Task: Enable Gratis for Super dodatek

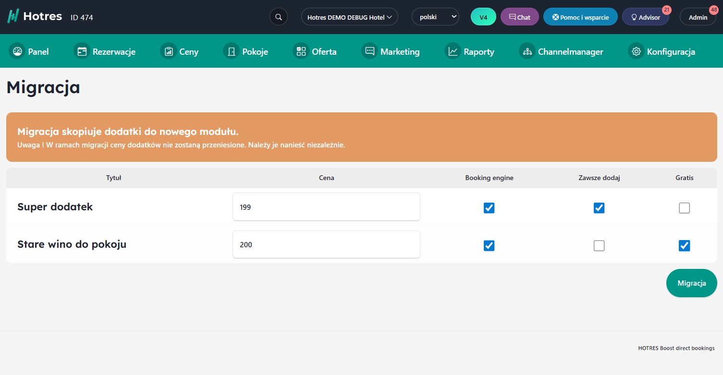Action: [684, 208]
